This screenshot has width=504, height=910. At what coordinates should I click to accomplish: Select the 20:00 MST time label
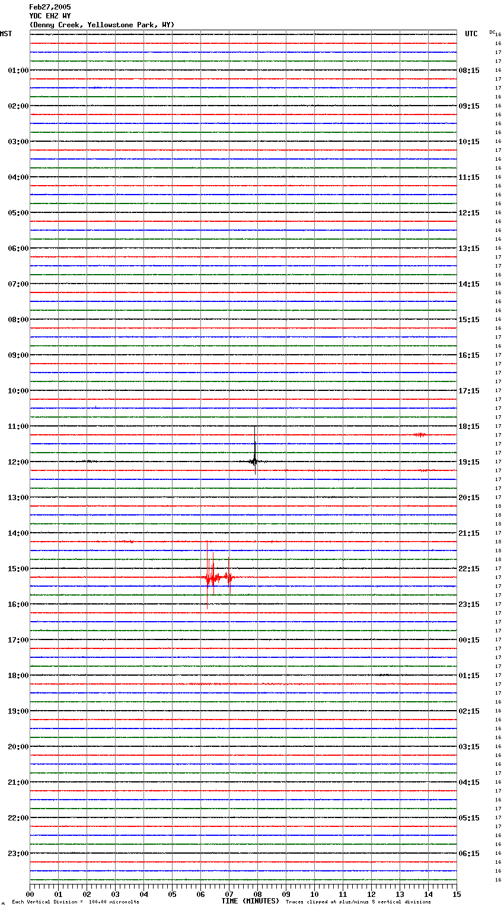coord(18,747)
